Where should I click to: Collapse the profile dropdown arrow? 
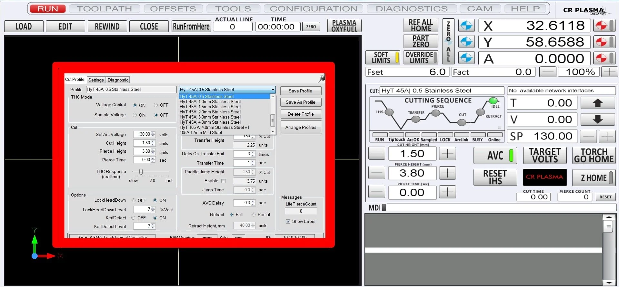pyautogui.click(x=273, y=90)
